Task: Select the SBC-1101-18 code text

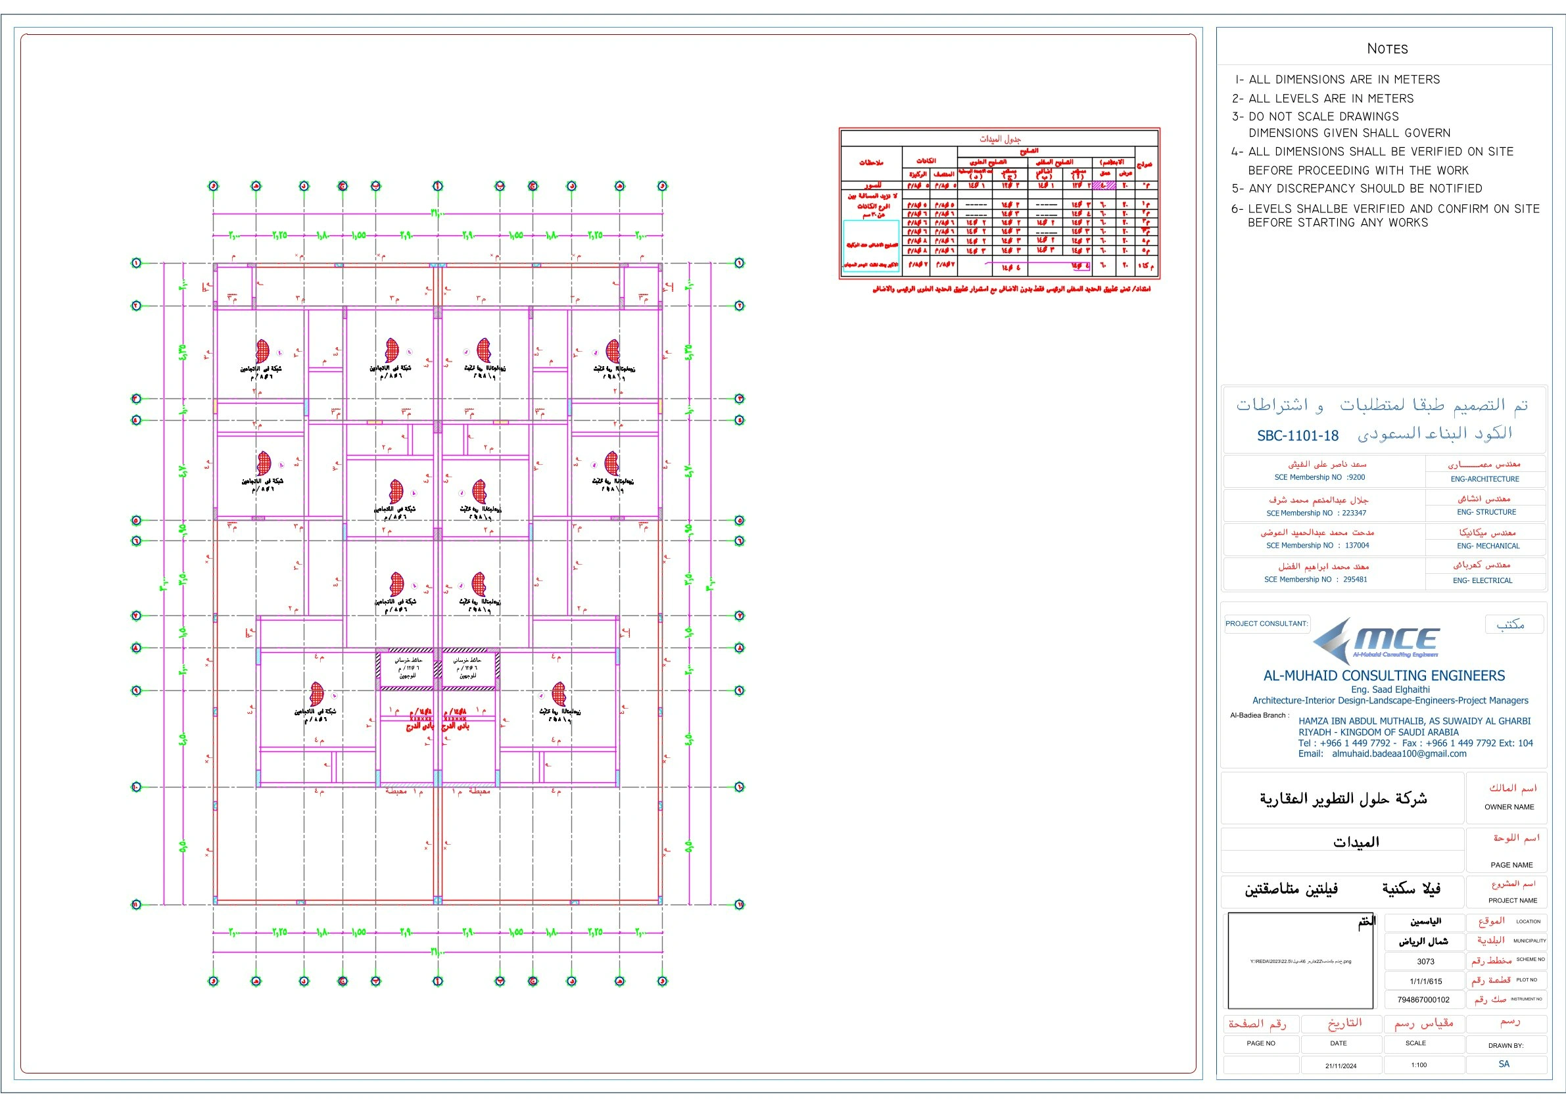Action: pyautogui.click(x=1297, y=436)
